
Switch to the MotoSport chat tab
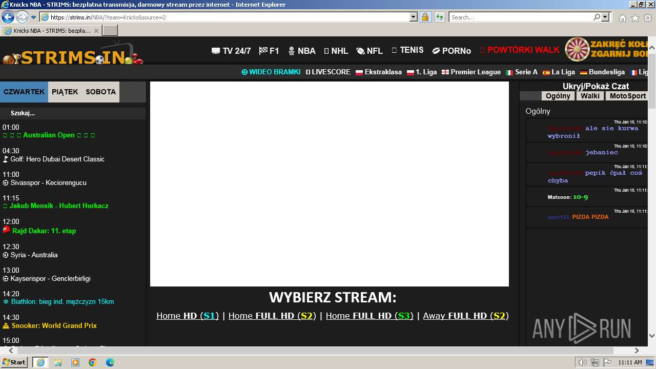627,96
